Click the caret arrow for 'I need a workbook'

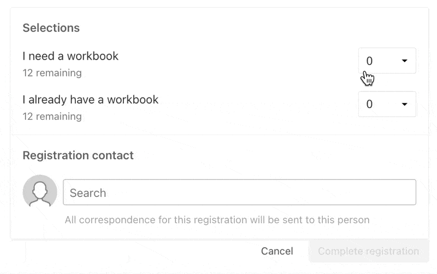click(x=404, y=61)
